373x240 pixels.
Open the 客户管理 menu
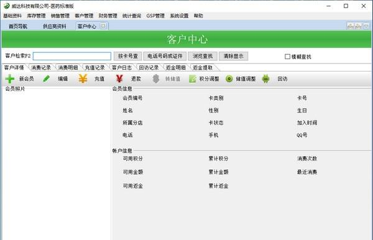tap(84, 16)
